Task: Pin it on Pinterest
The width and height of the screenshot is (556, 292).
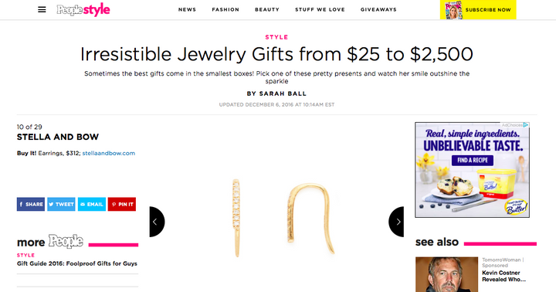Action: pyautogui.click(x=122, y=204)
